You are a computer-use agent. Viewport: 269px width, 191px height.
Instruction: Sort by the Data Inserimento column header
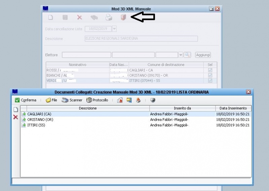(x=233, y=108)
